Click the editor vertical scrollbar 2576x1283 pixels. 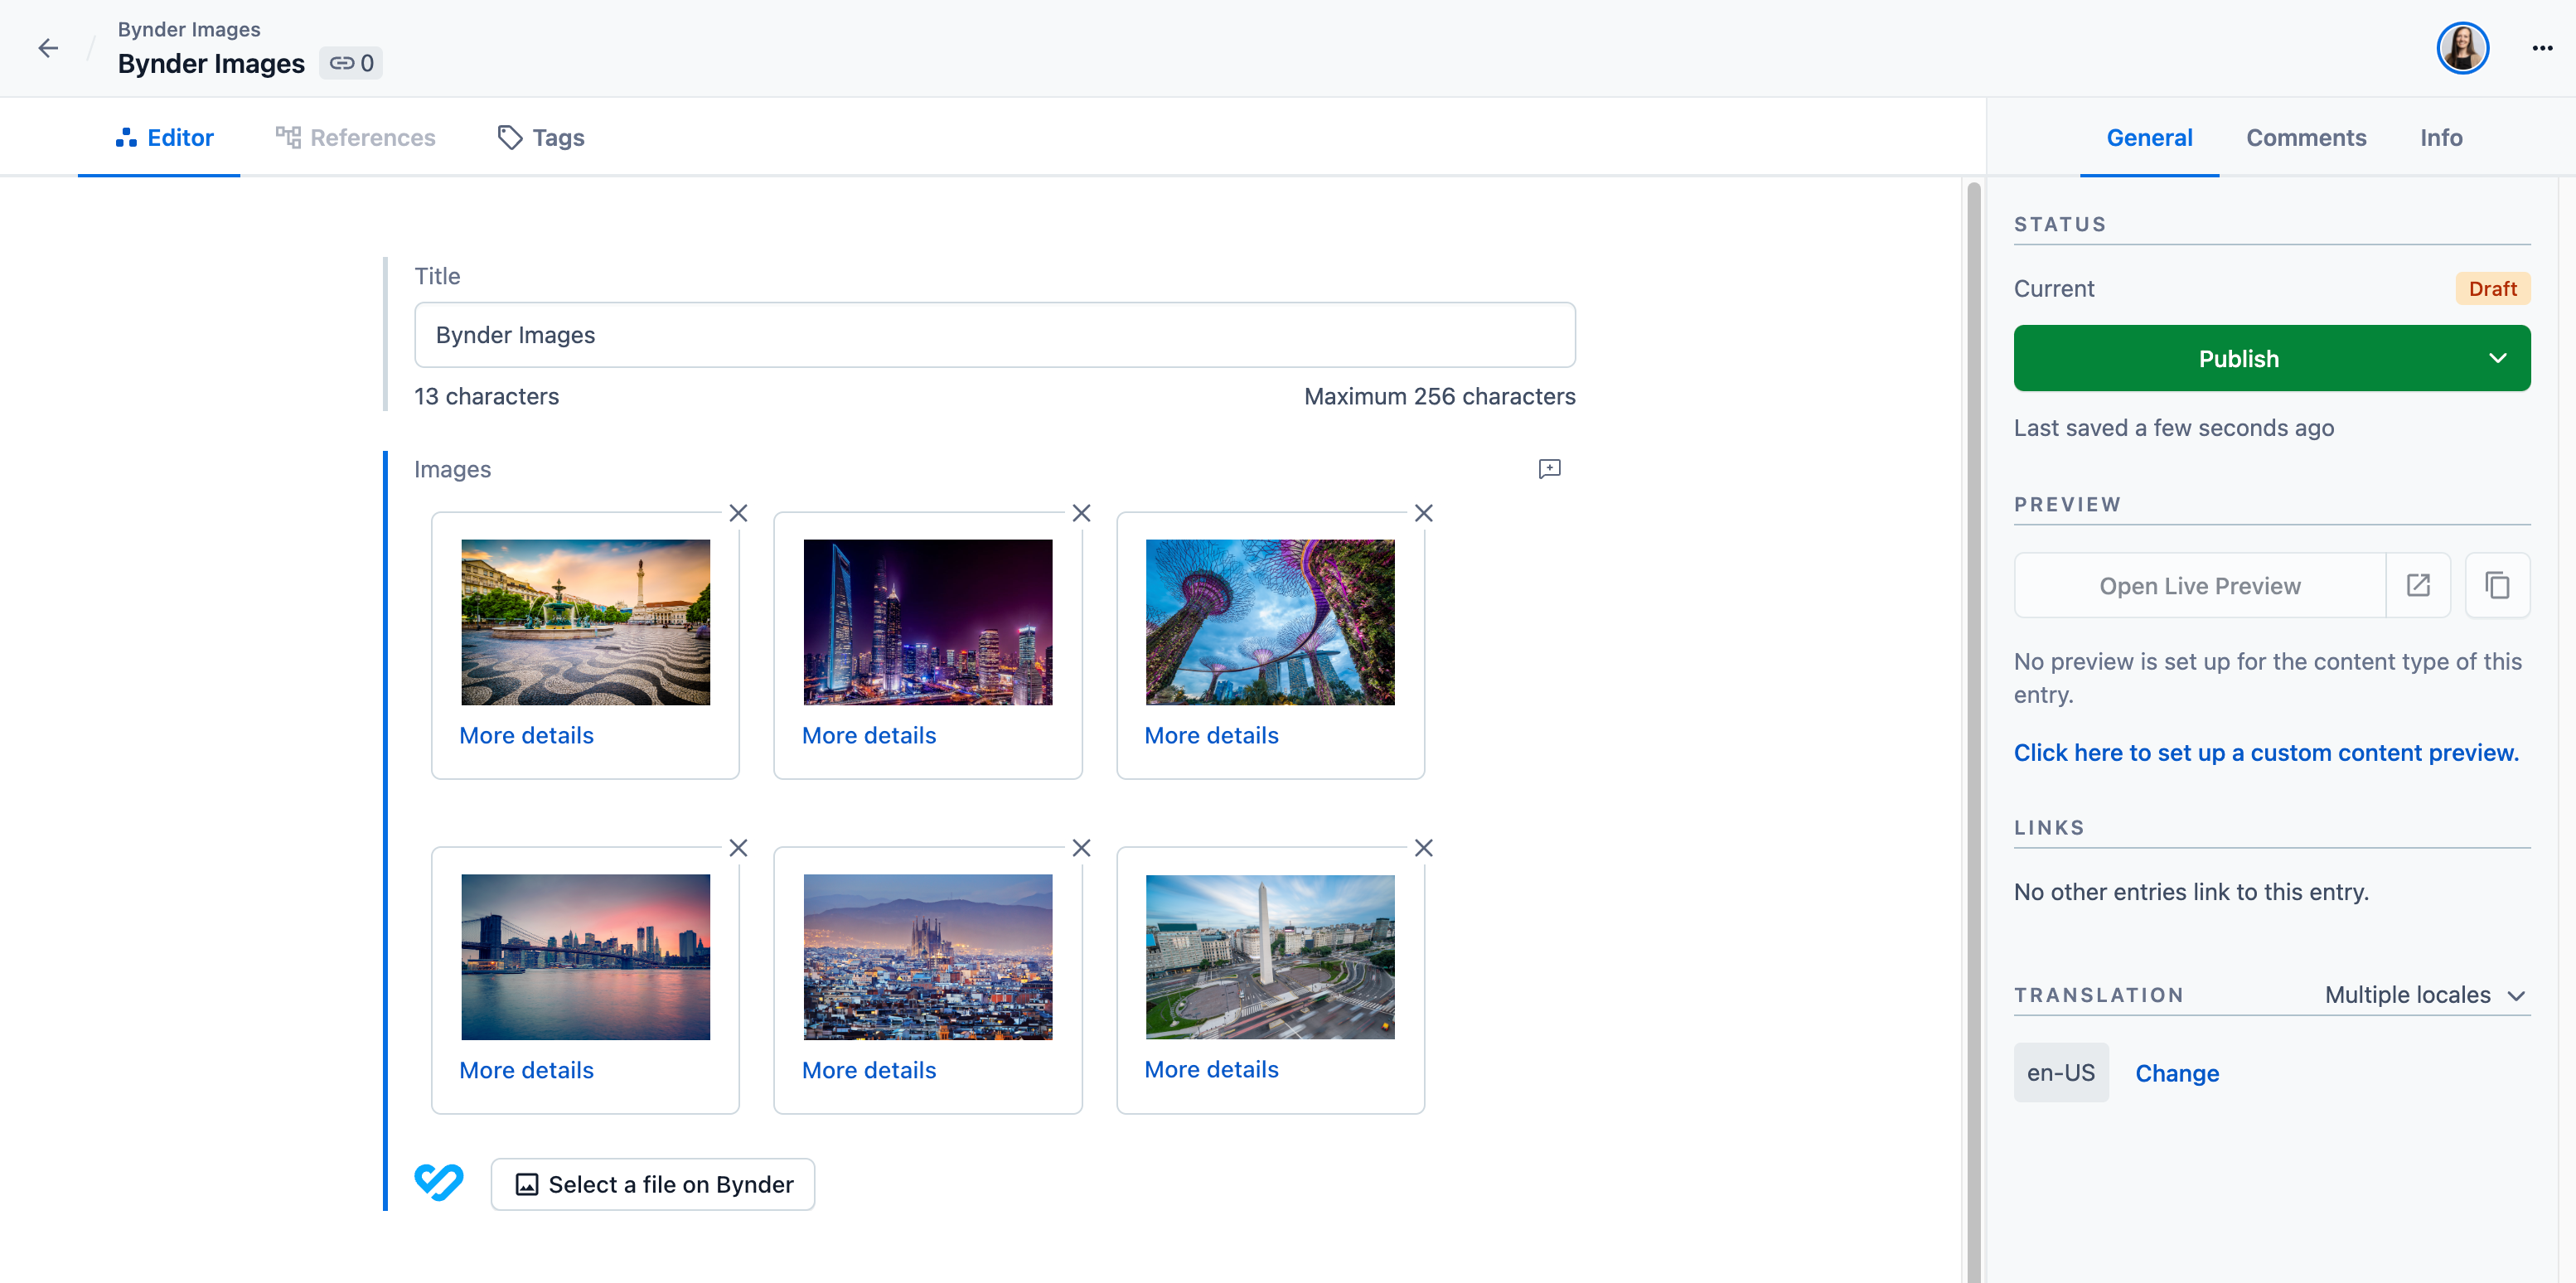click(x=1973, y=730)
